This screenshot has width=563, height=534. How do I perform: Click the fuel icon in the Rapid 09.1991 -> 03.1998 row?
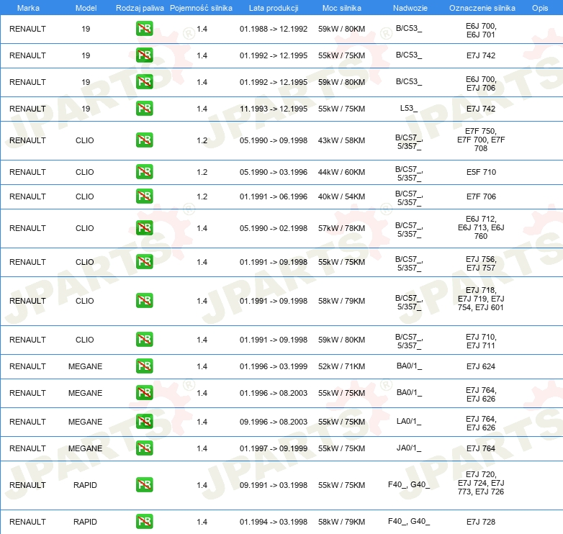click(144, 484)
